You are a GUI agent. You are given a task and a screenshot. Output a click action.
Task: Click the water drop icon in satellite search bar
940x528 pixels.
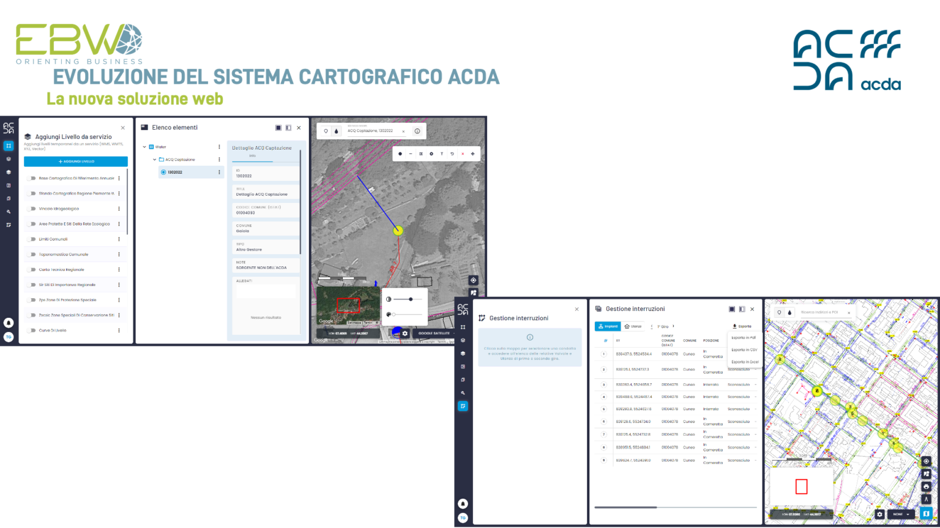pos(336,131)
